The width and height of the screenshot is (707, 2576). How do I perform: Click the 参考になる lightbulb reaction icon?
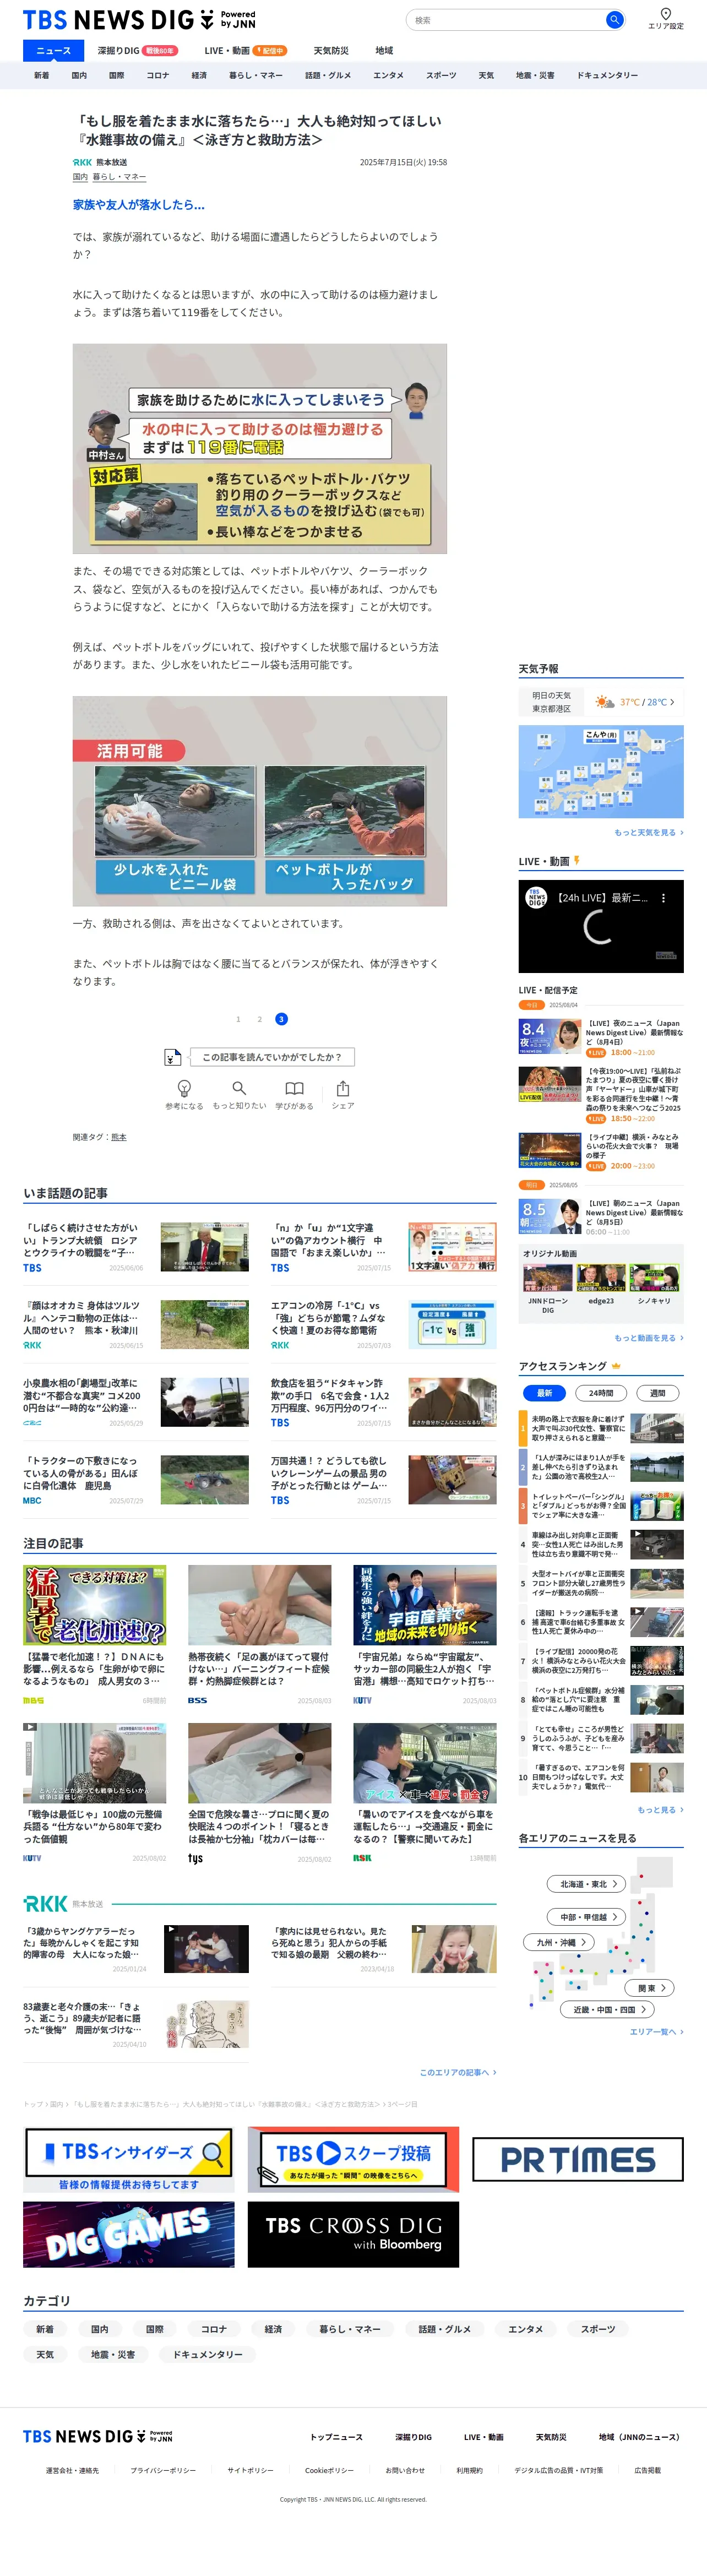[184, 1088]
